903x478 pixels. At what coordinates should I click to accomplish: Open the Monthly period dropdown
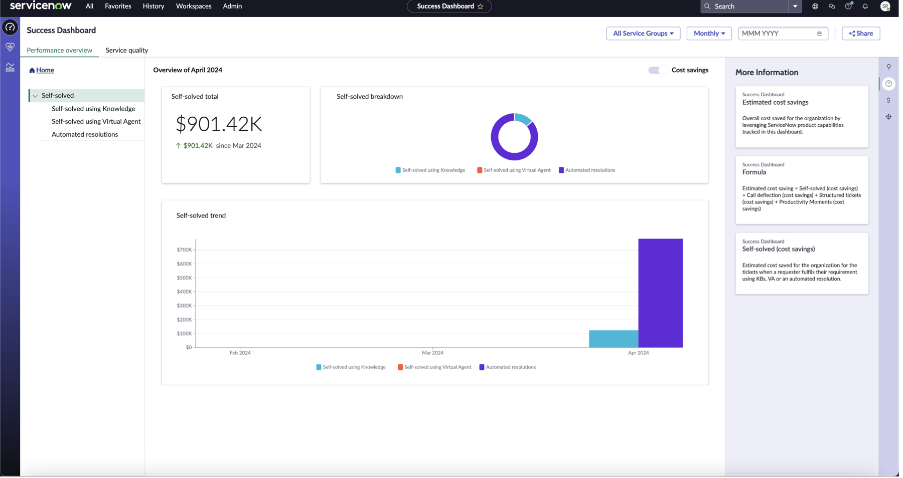coord(709,34)
